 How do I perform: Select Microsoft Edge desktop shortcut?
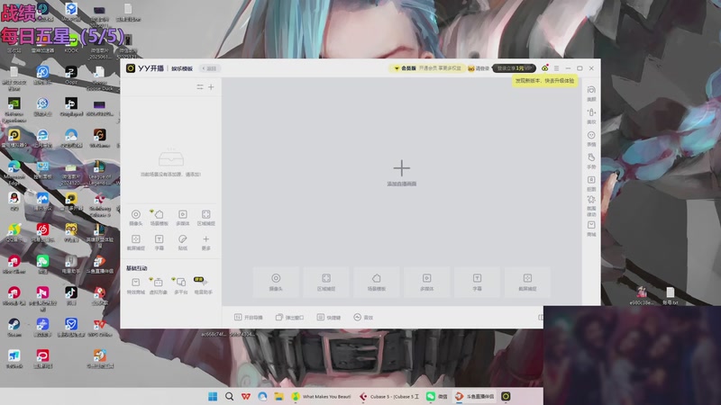[14, 173]
